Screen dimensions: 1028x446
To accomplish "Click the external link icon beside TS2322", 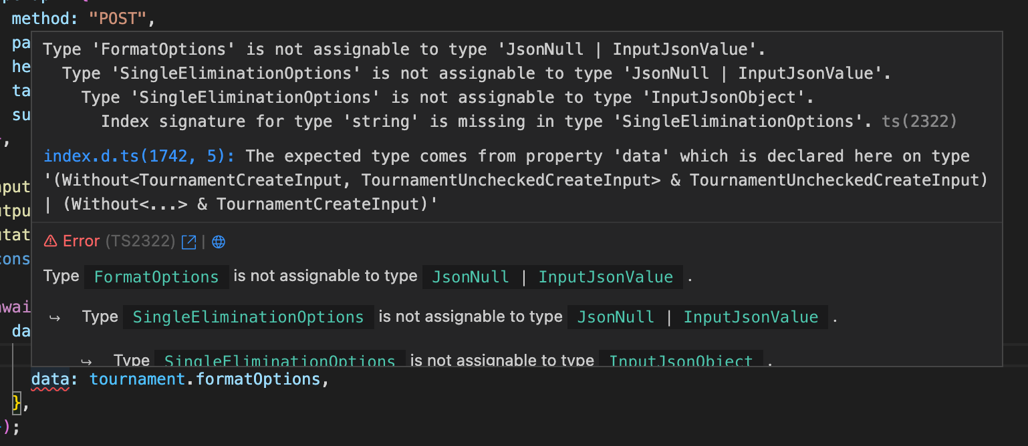I will [x=189, y=242].
